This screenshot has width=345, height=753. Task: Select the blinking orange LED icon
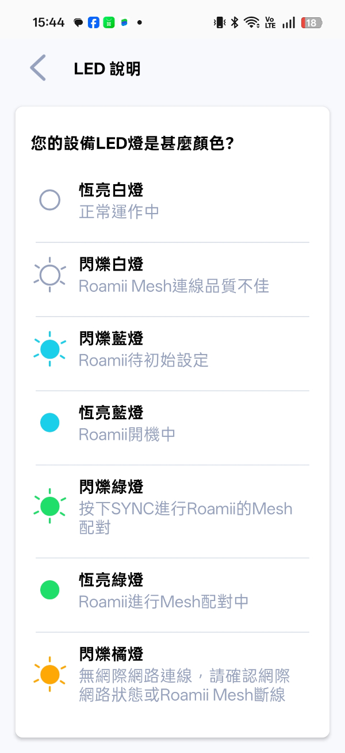click(49, 674)
